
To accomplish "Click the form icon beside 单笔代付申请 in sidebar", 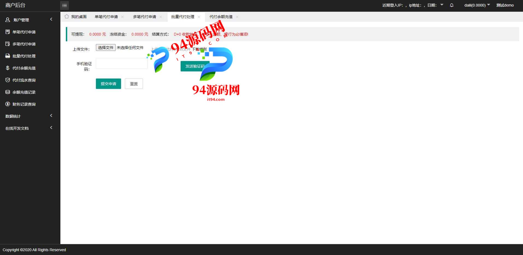I will point(8,32).
